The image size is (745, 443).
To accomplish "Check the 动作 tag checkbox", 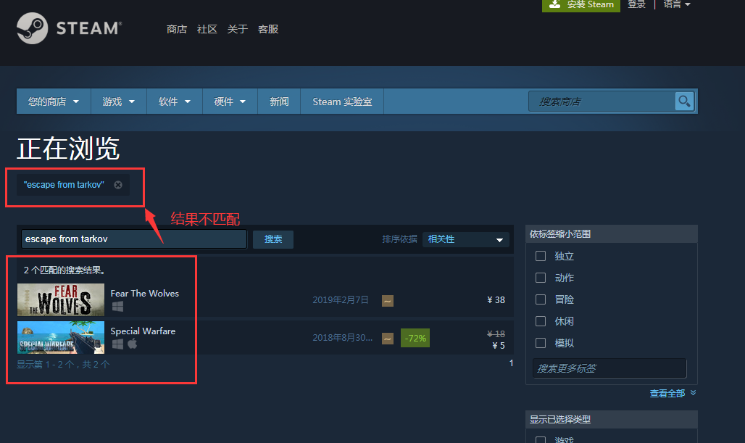I will (x=541, y=278).
